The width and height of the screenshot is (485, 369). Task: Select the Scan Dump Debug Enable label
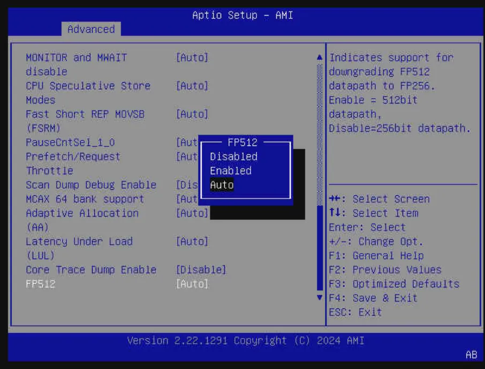pos(91,185)
